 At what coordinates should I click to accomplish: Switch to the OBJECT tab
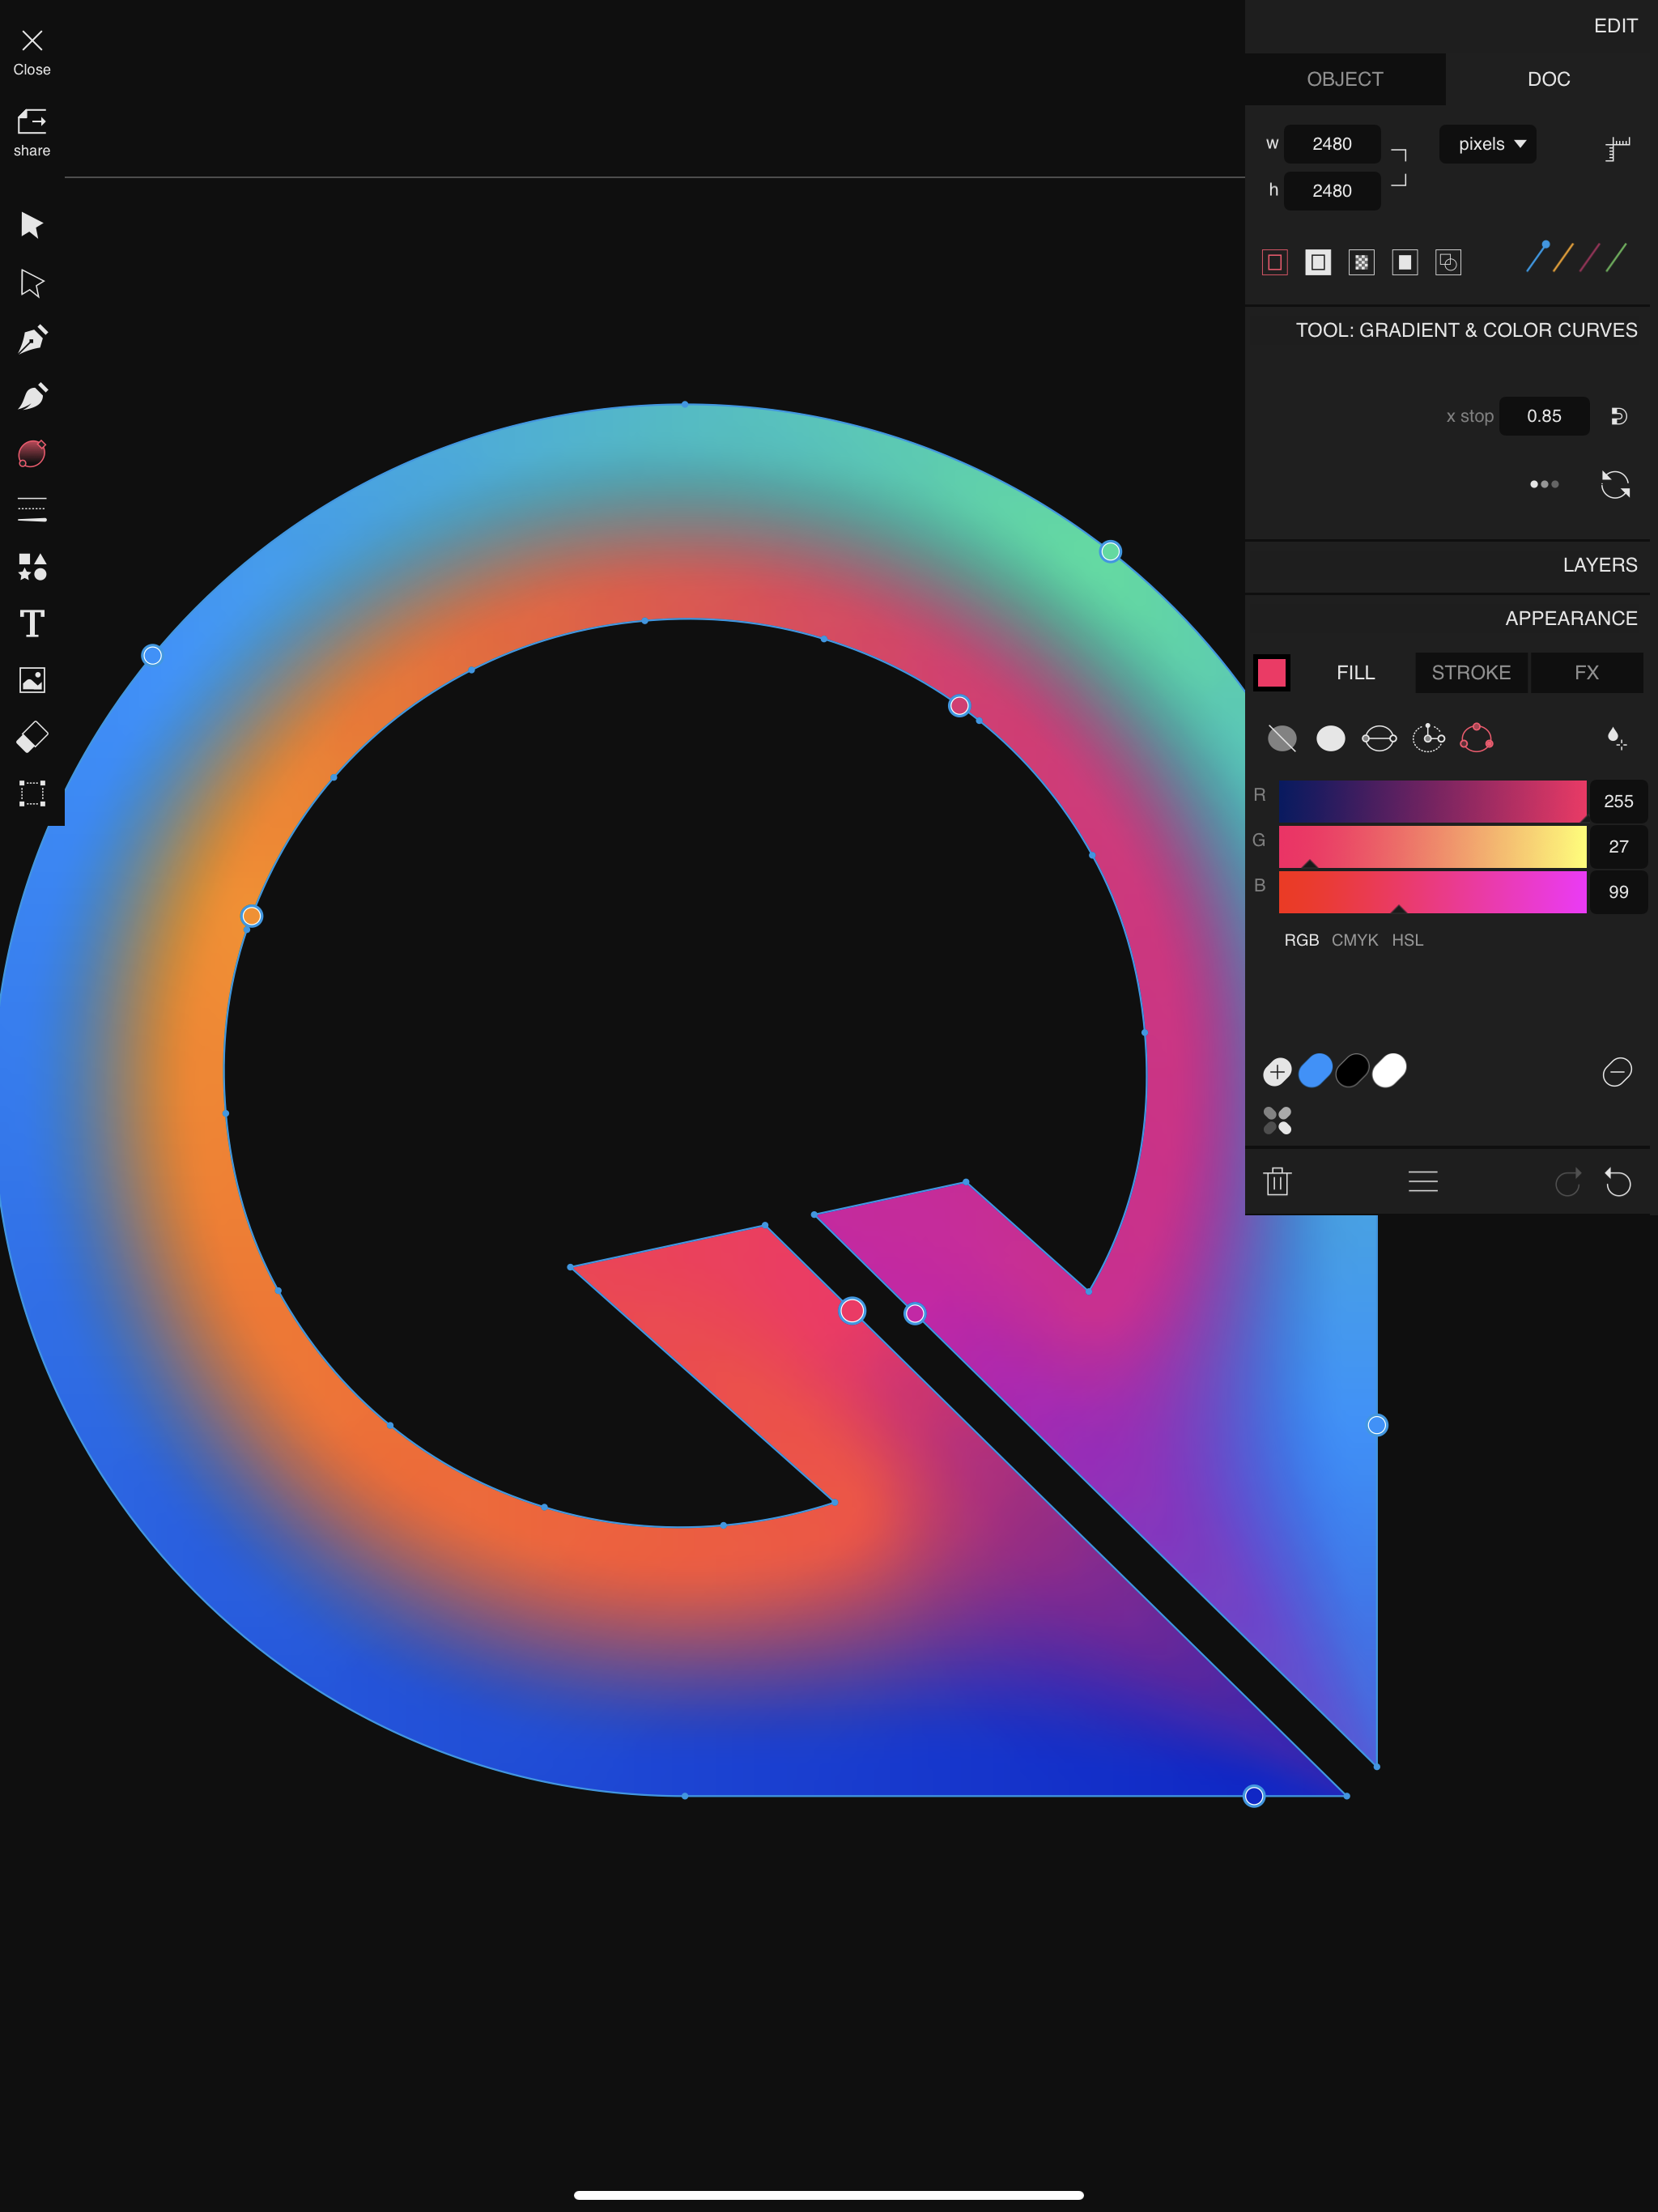click(x=1344, y=79)
